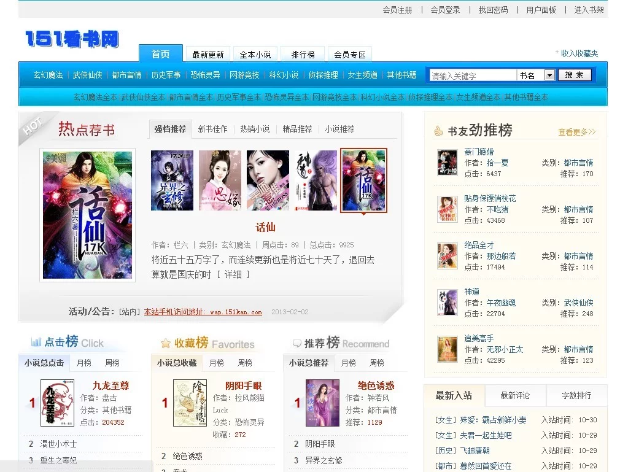Switch to the 最新评论 tab
The height and width of the screenshot is (472, 620).
(x=515, y=395)
